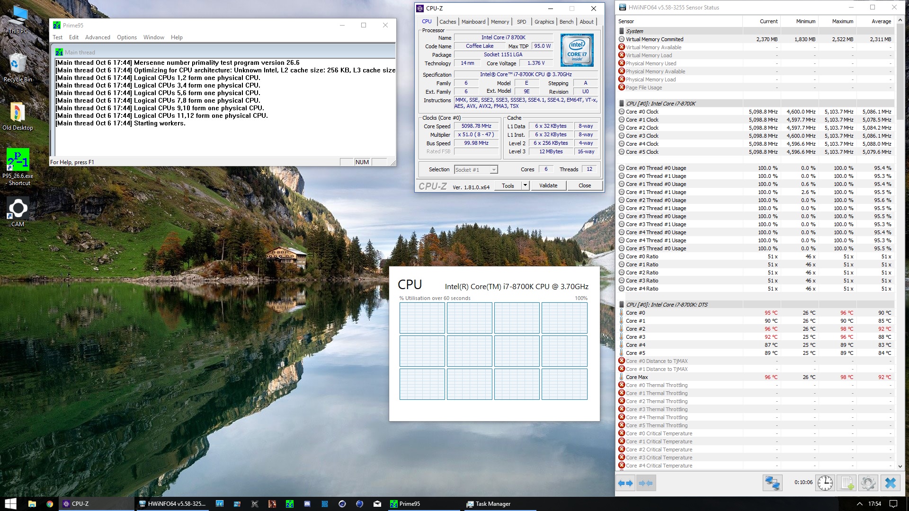
Task: Close sensors with HWiNFO blue X icon
Action: [890, 483]
